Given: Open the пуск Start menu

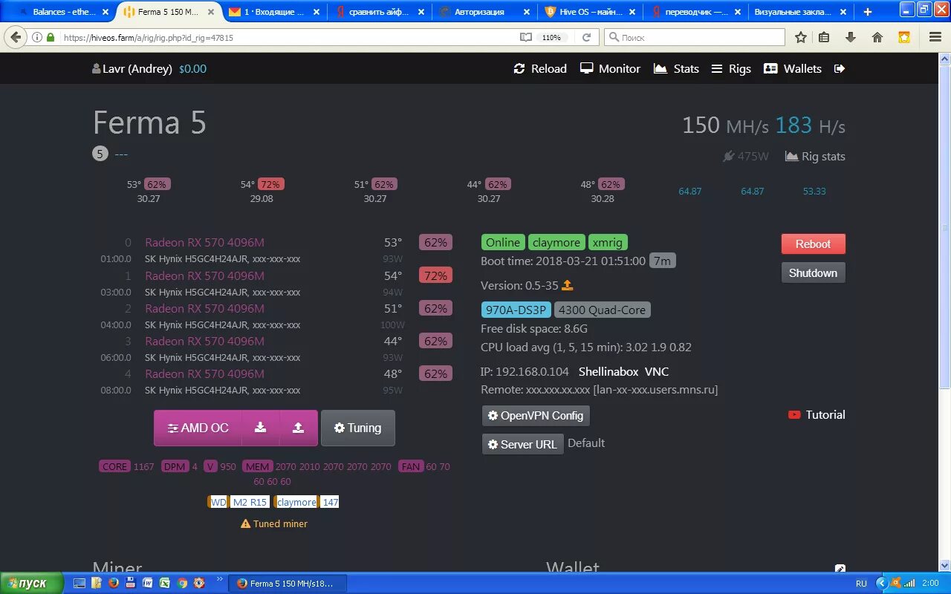Looking at the screenshot, I should click(x=31, y=584).
